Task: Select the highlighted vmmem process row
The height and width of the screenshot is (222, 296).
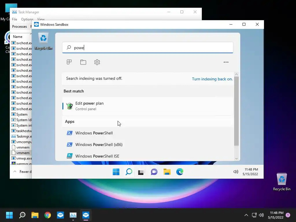Action: (21, 153)
